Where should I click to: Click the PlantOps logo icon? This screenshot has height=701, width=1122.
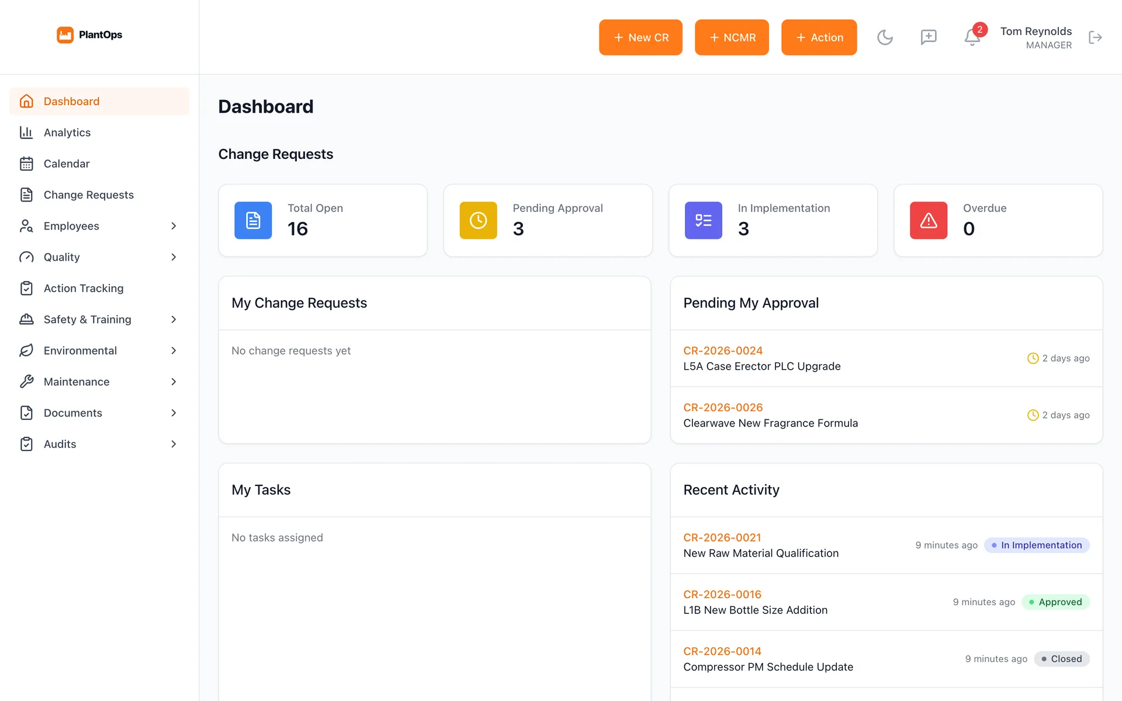65,35
